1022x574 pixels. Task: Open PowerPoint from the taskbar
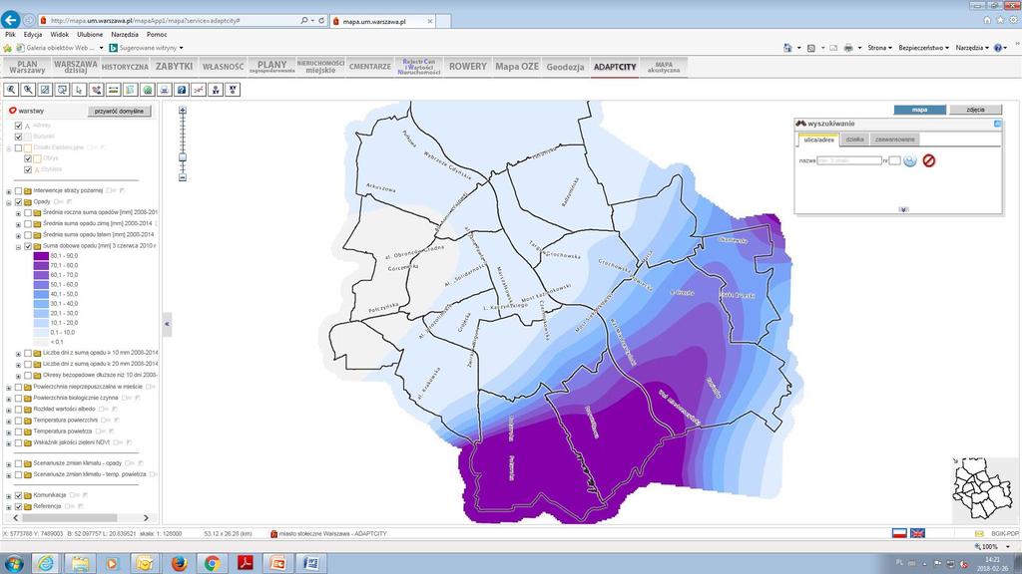[277, 563]
